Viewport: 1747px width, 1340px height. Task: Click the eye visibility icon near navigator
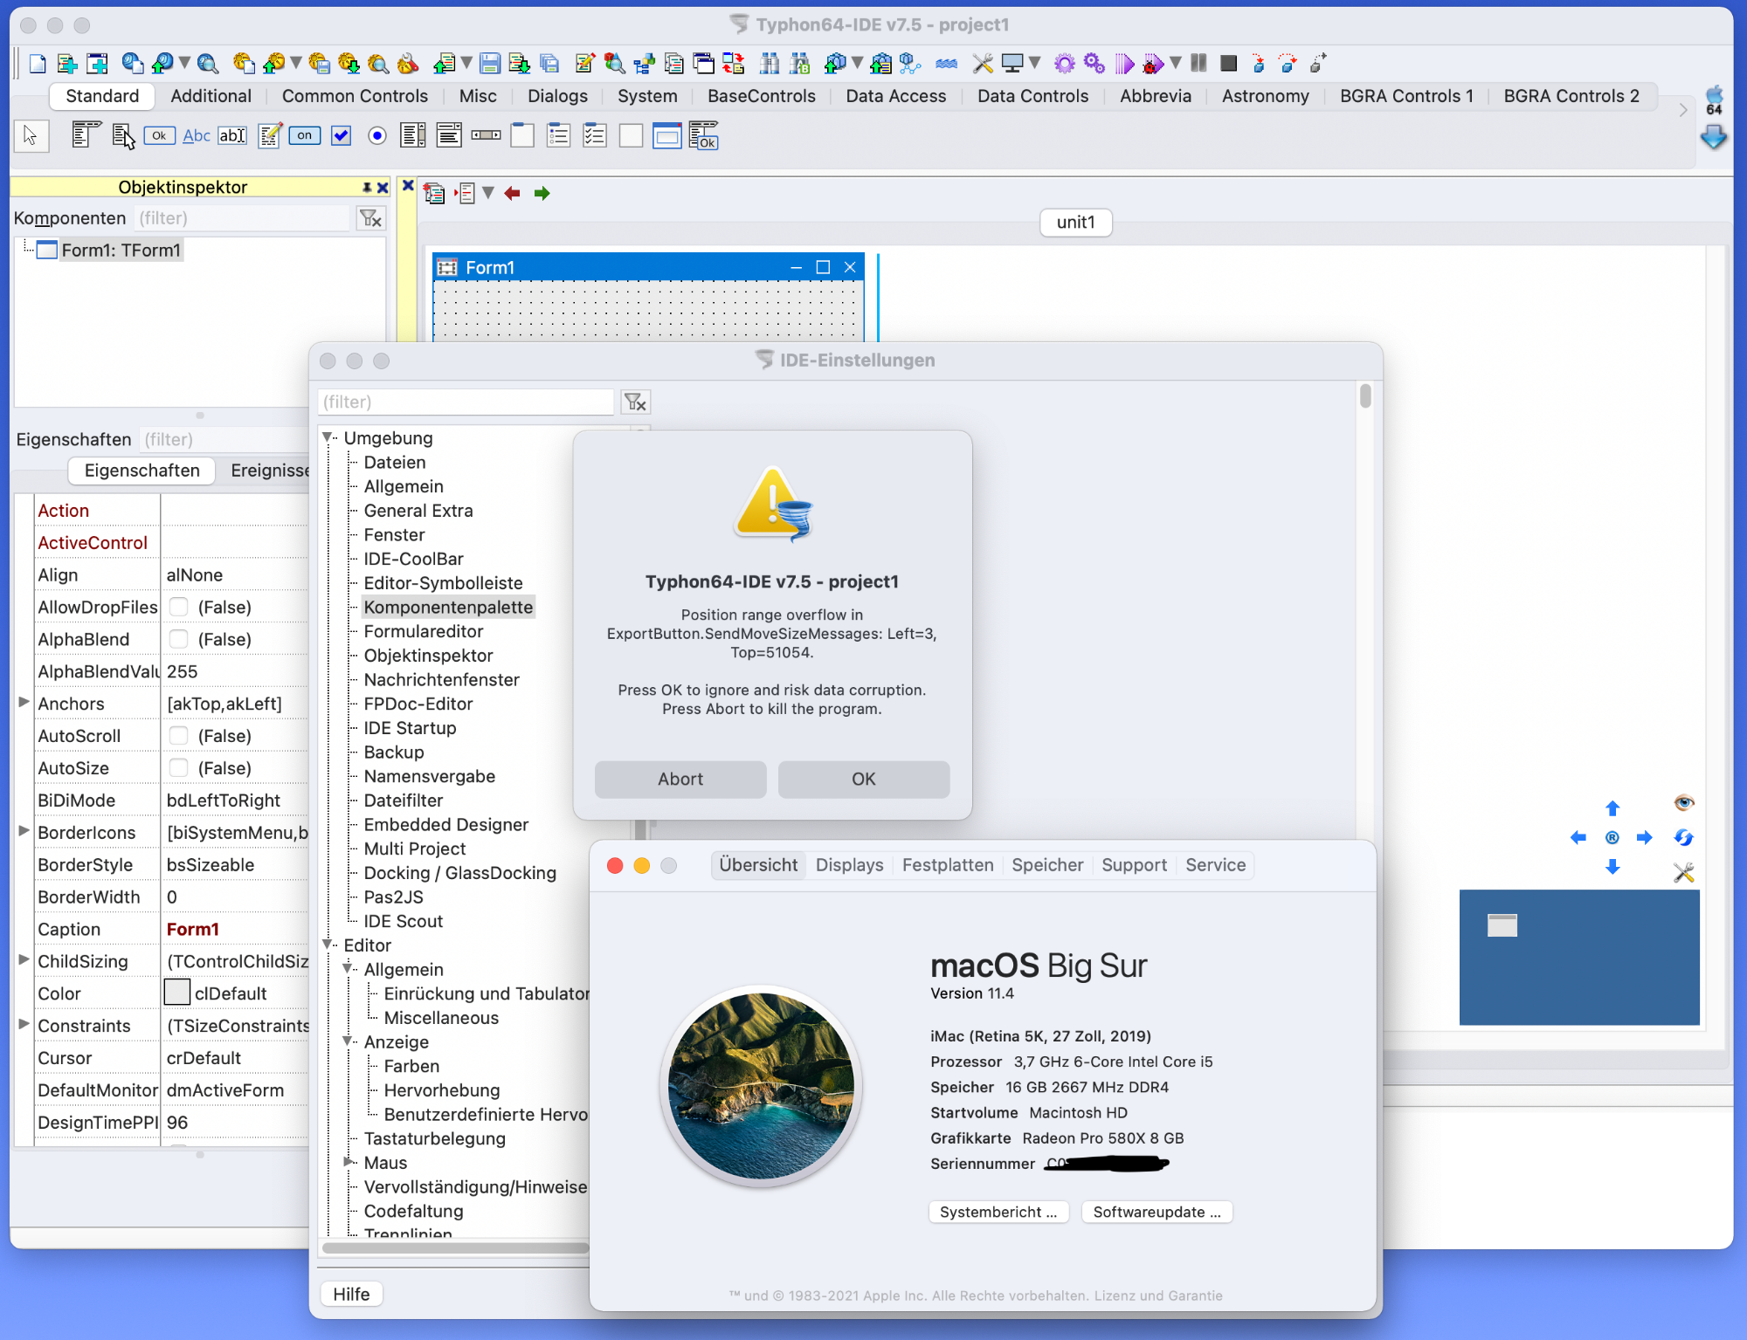click(1683, 802)
